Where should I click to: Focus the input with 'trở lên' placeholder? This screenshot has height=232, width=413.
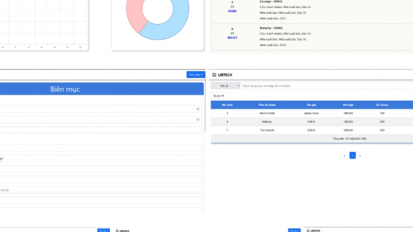[101, 190]
